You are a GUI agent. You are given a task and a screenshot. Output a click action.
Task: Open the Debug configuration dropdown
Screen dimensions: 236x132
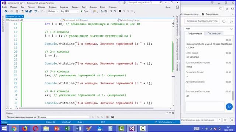(53, 11)
